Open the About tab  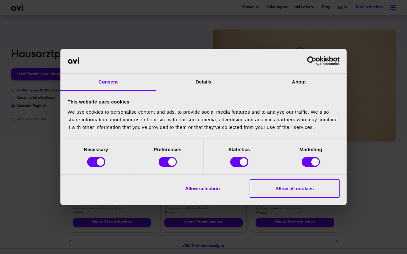pyautogui.click(x=299, y=82)
